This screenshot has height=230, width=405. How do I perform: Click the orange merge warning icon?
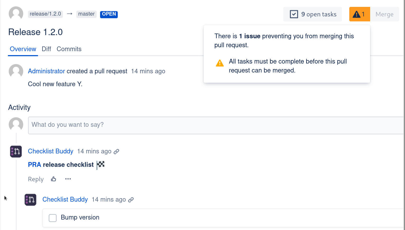(x=359, y=14)
